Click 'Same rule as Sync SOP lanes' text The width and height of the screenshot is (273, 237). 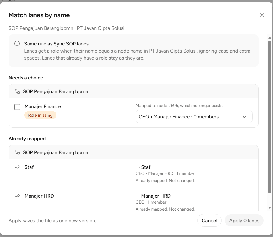tap(56, 44)
